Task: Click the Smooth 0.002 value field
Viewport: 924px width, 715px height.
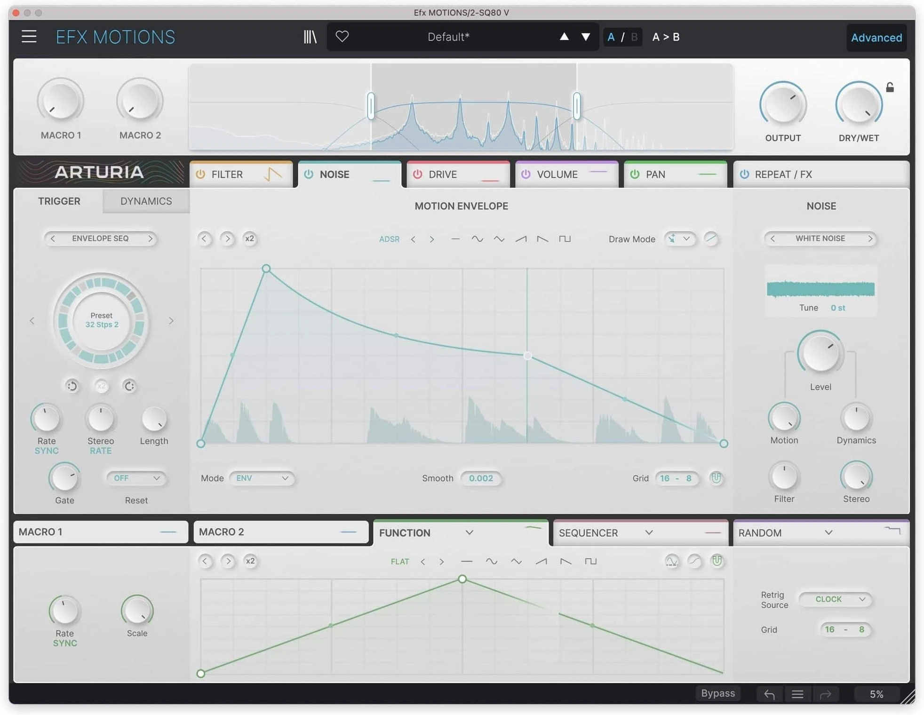Action: [x=481, y=478]
